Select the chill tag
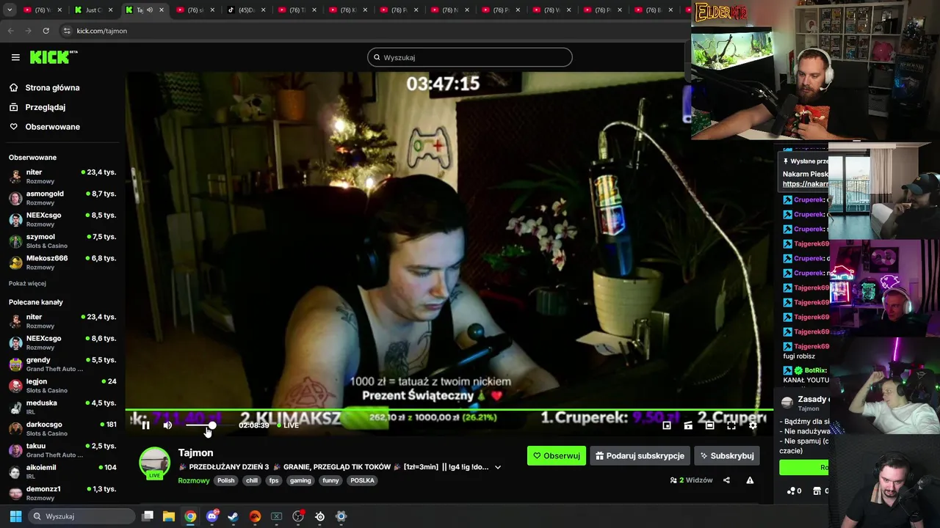This screenshot has width=940, height=528. 252,480
